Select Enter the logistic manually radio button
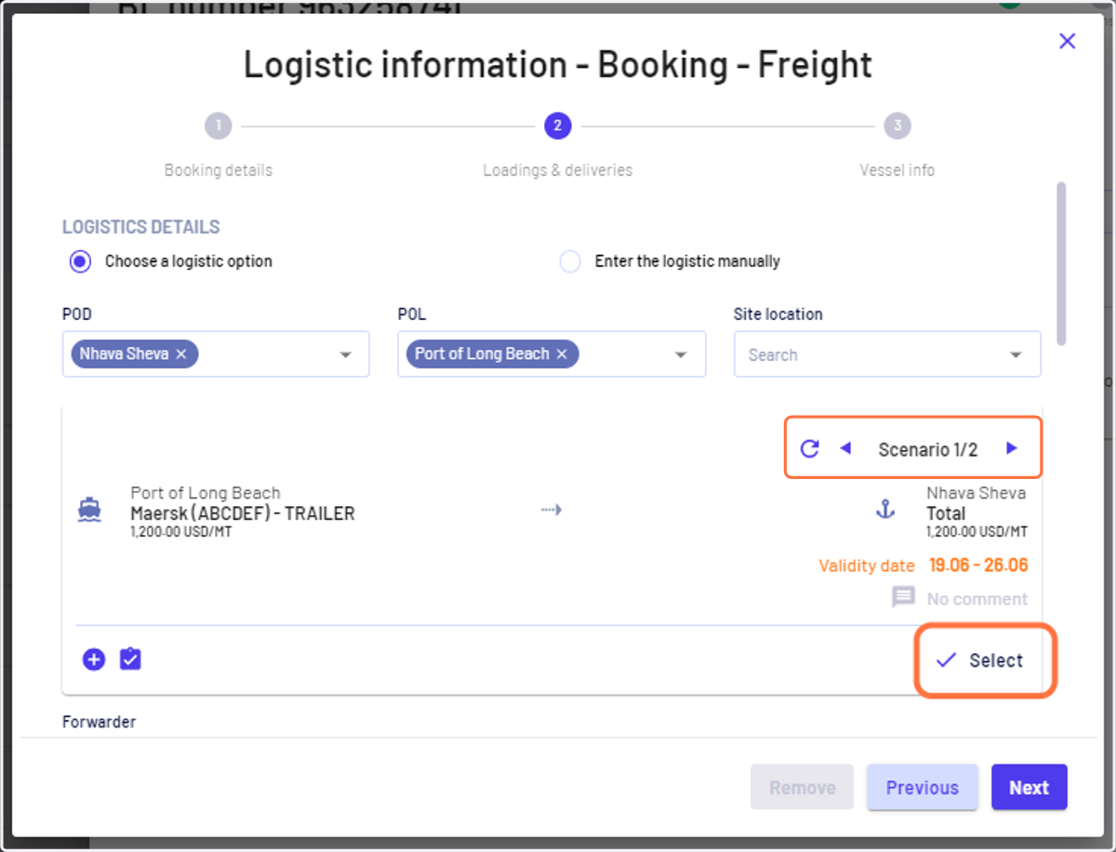 point(570,261)
